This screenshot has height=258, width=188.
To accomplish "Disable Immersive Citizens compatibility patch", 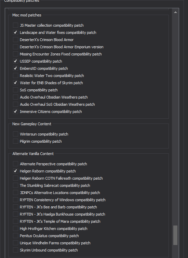I will 15,112.
